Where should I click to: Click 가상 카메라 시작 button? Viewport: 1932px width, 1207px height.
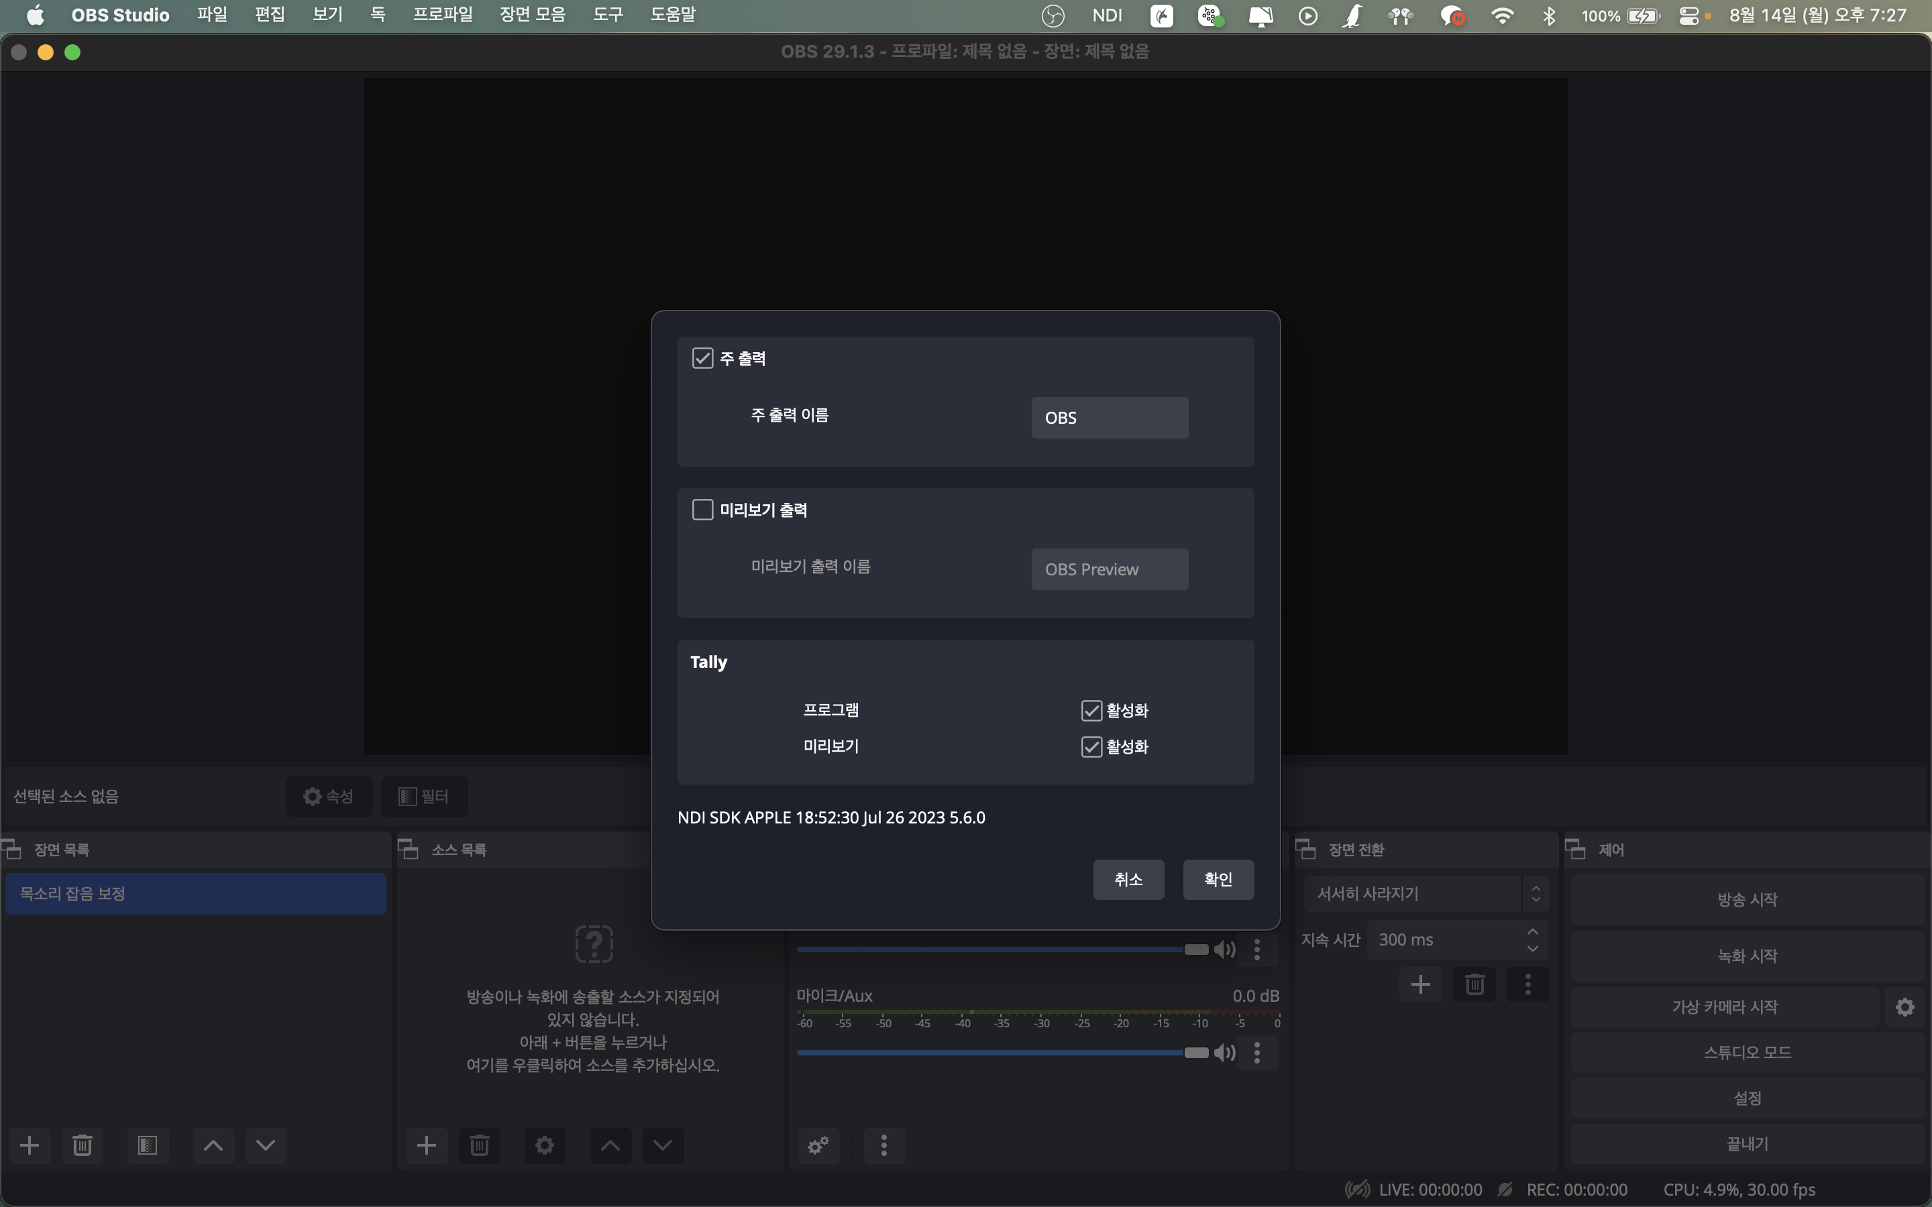point(1725,1007)
